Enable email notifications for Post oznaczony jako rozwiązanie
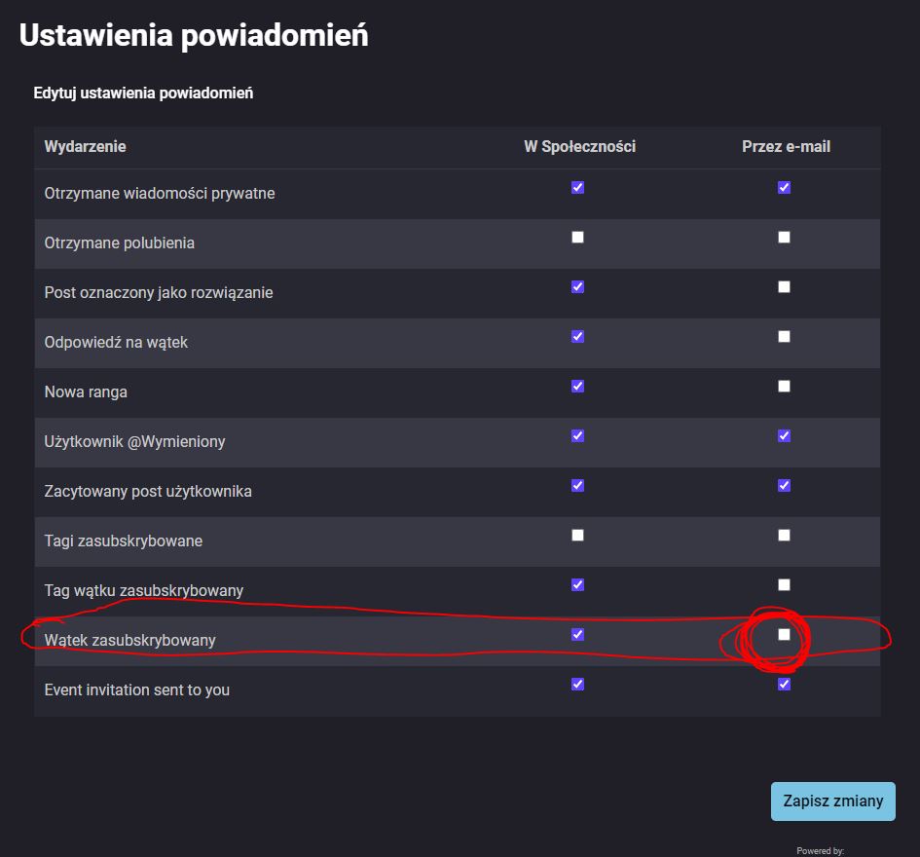Image resolution: width=920 pixels, height=857 pixels. [784, 286]
